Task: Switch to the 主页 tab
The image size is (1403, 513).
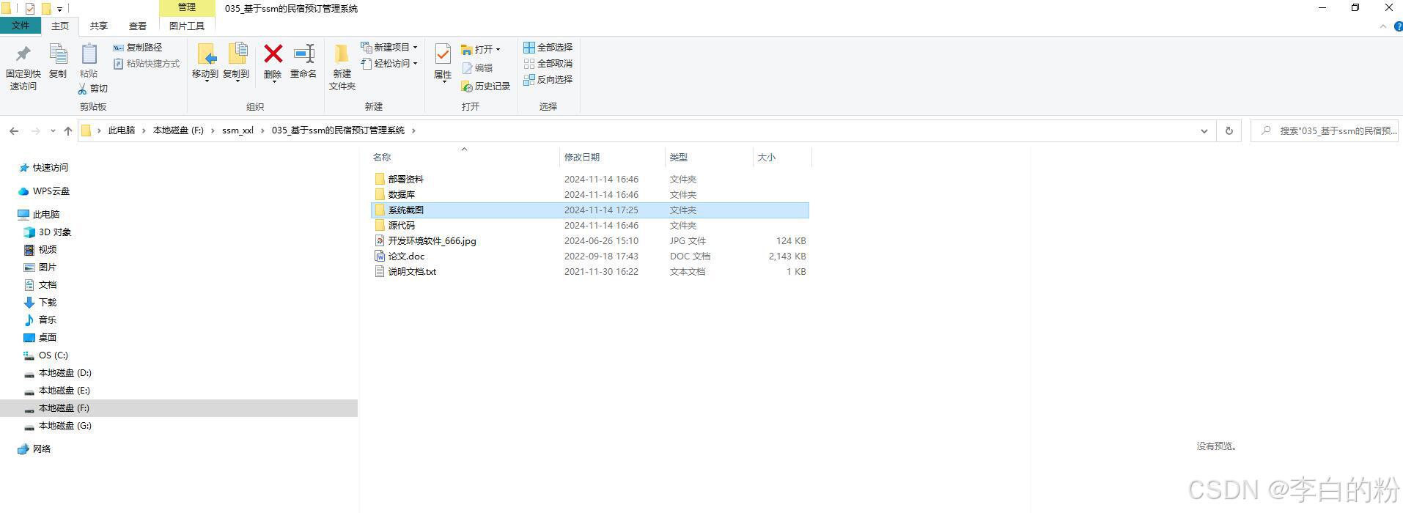Action: point(60,26)
